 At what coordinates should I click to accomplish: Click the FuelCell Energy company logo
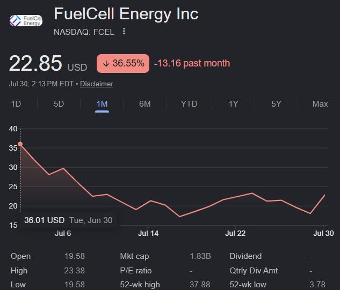(x=26, y=20)
